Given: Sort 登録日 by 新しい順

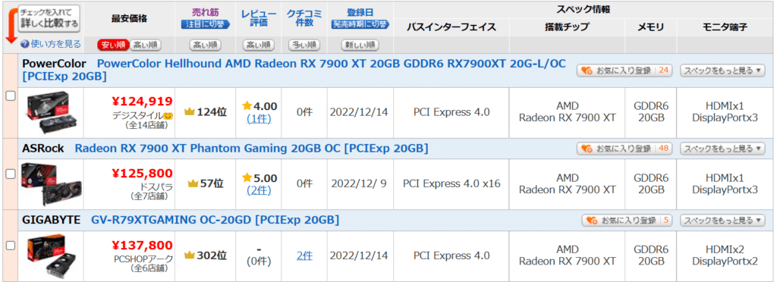Looking at the screenshot, I should click(360, 45).
